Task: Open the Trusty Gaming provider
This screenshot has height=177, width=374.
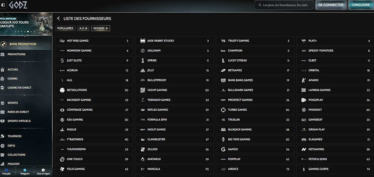Action: (x=255, y=41)
